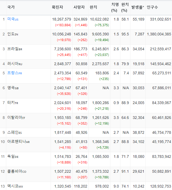
Task: Click Turkey recovered increase +21,218
Action: tap(102, 109)
